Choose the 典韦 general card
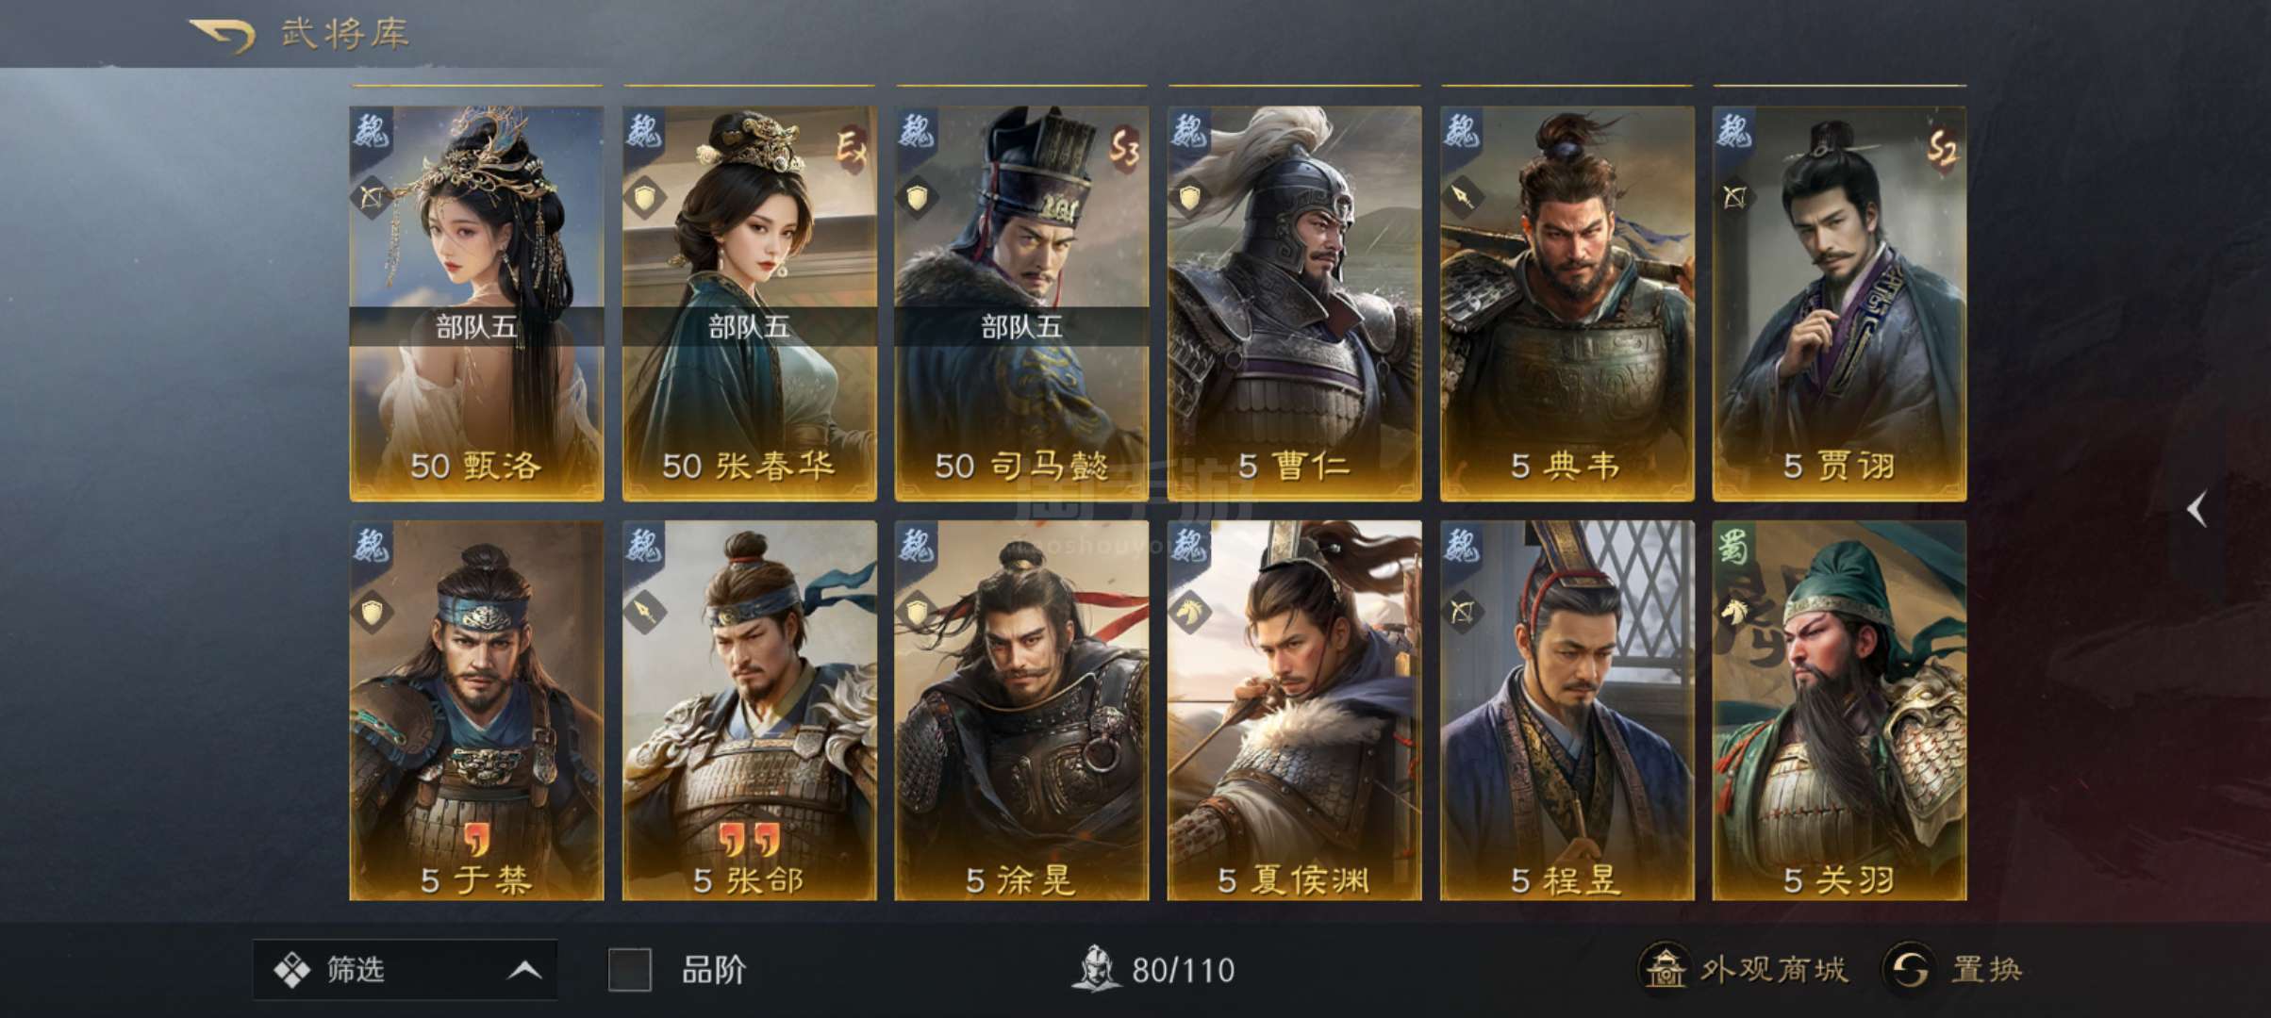 click(1566, 304)
